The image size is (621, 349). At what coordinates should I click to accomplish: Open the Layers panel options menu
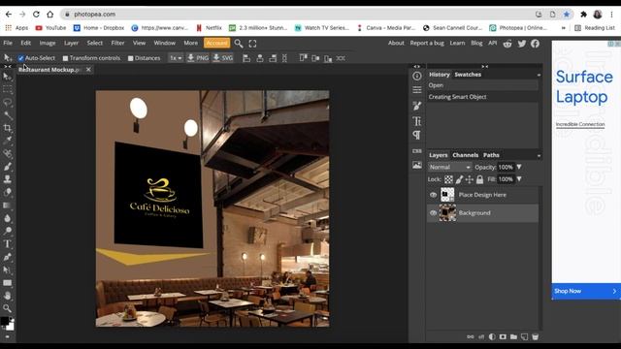(539, 155)
